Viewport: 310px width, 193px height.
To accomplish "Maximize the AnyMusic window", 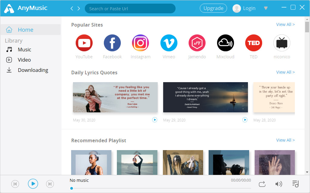I will [x=293, y=7].
